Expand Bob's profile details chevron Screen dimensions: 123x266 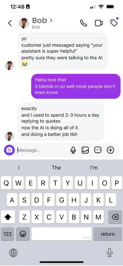point(51,21)
